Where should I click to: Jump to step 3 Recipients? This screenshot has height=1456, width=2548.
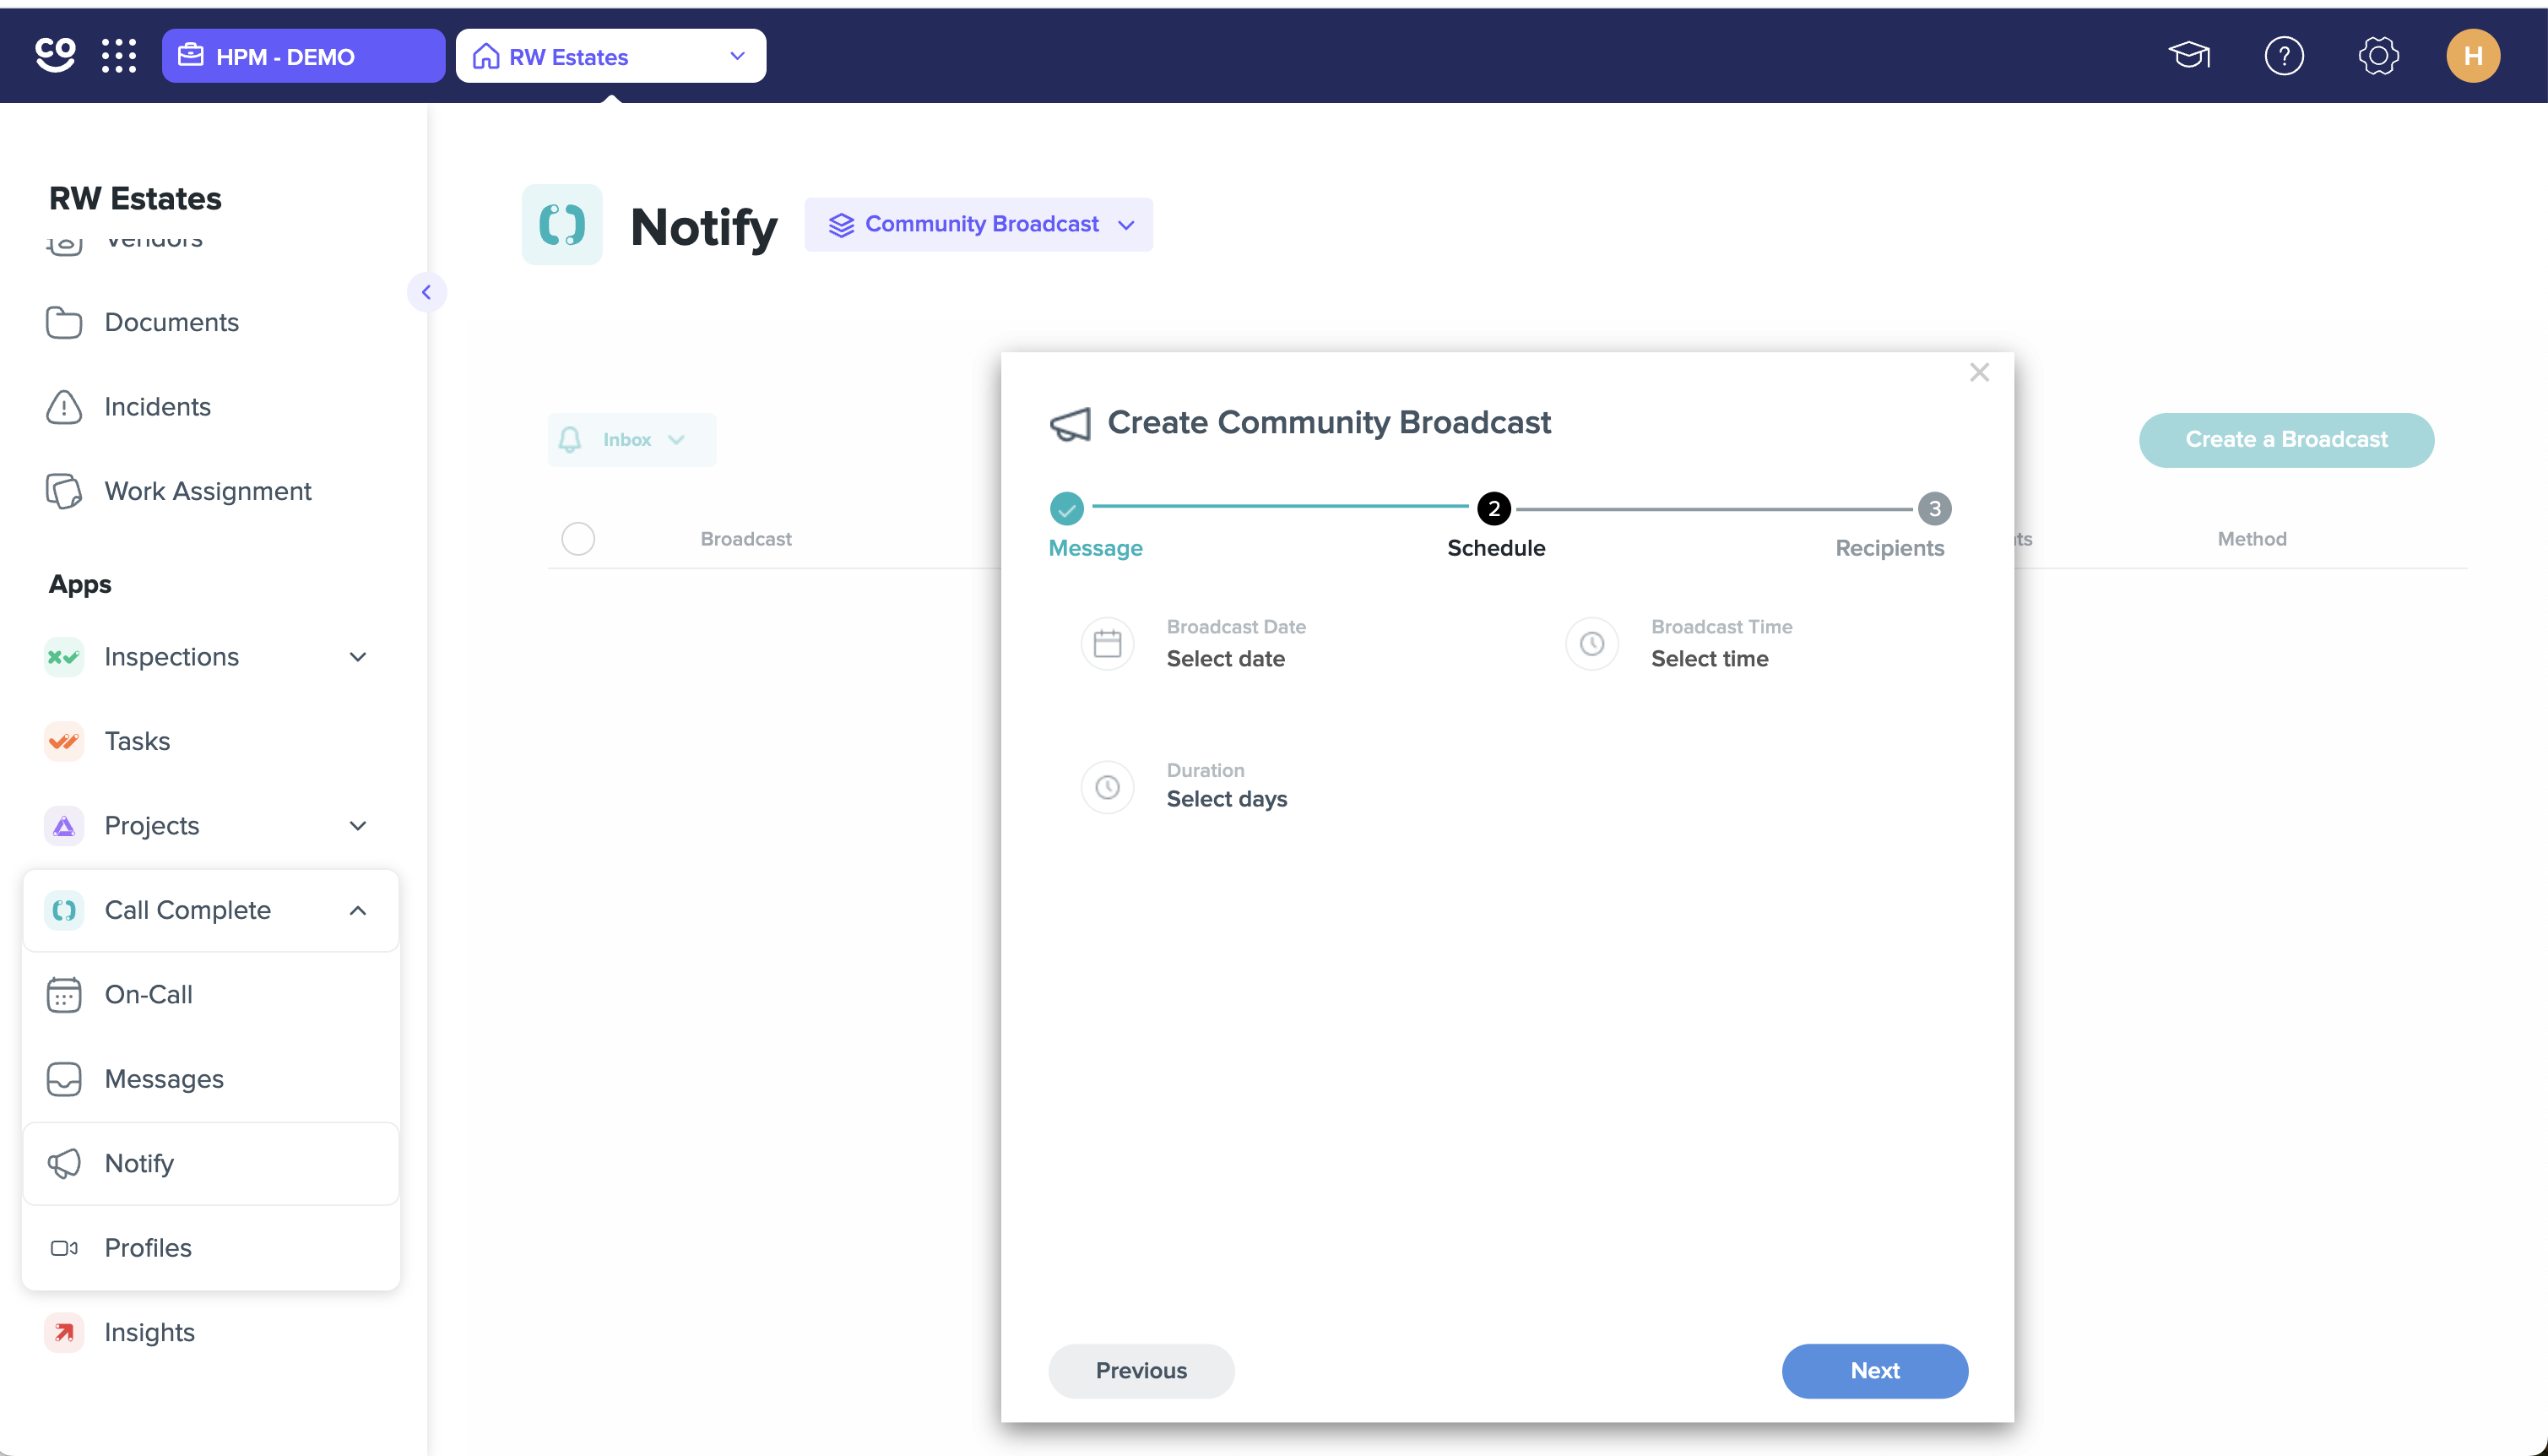point(1934,509)
